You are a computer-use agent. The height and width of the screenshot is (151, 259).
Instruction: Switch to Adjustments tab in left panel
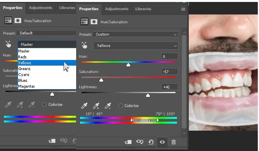[41, 8]
